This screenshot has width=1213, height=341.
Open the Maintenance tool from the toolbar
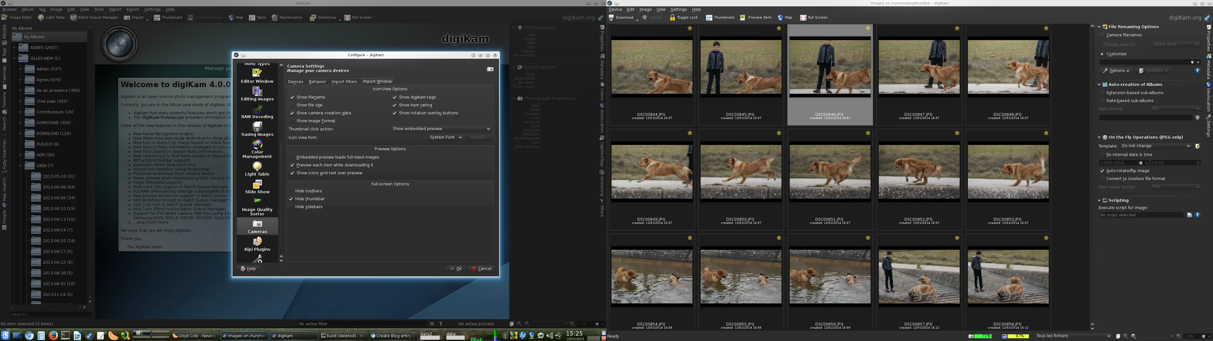pyautogui.click(x=287, y=17)
